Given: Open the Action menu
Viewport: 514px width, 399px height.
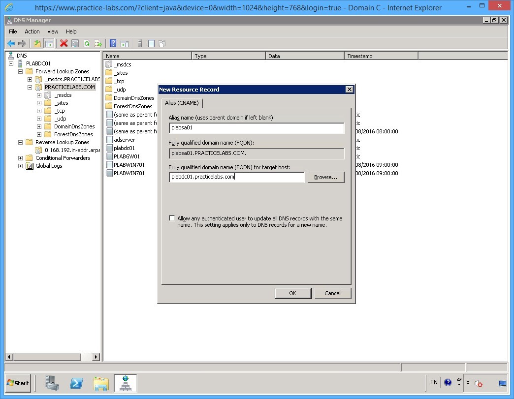Looking at the screenshot, I should pyautogui.click(x=32, y=31).
